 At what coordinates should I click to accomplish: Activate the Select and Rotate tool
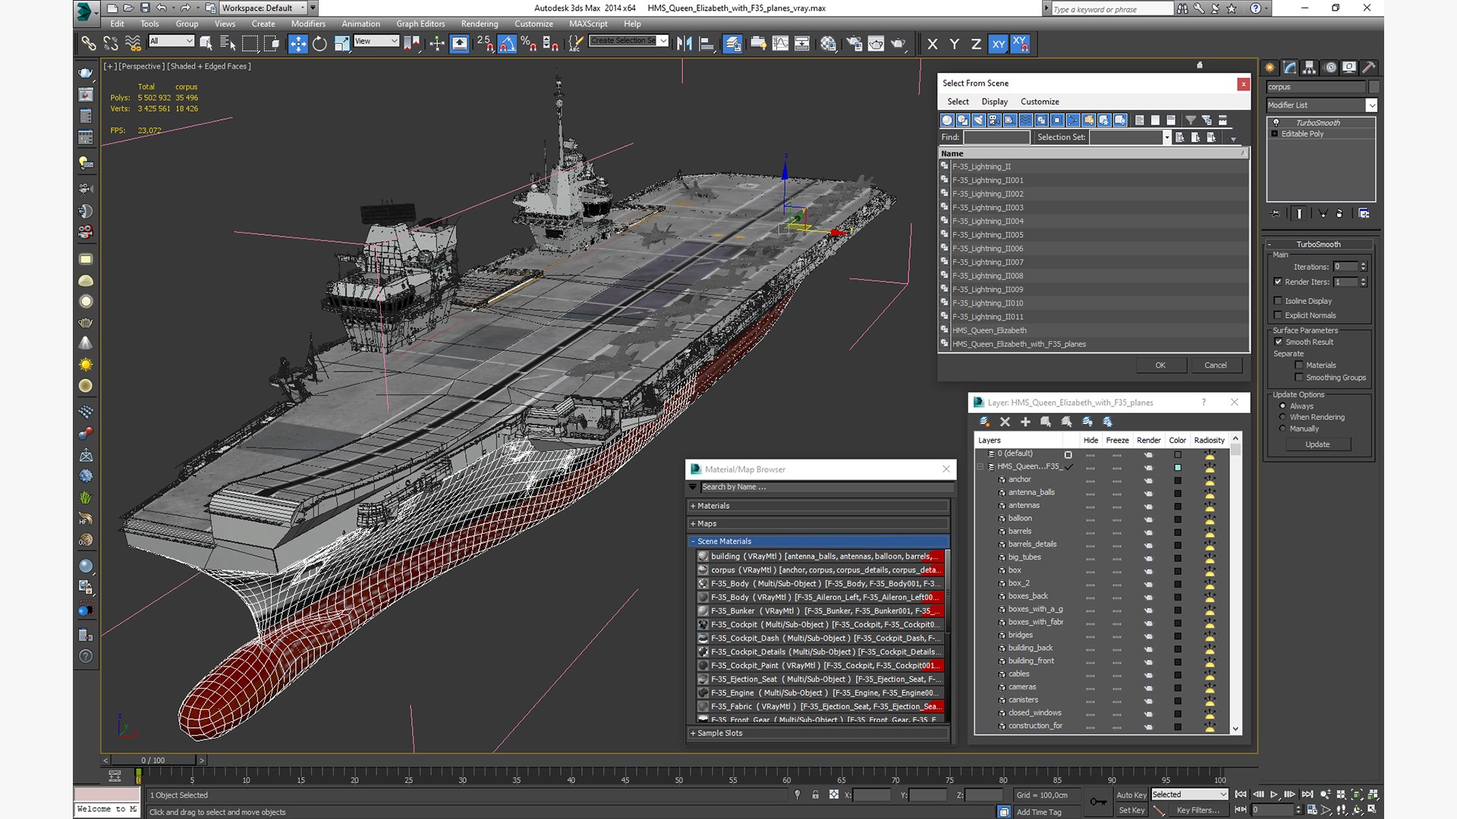(x=319, y=44)
